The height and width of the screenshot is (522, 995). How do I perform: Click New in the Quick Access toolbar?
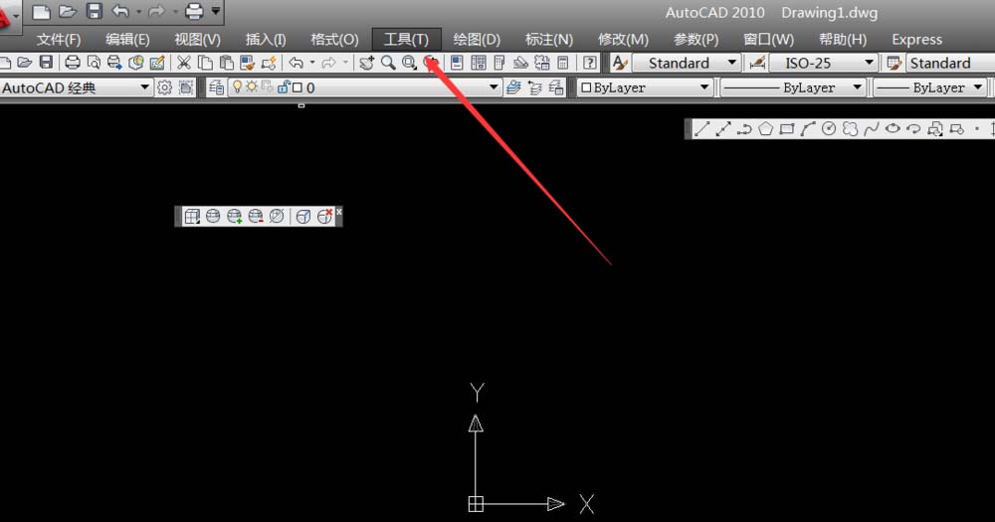pyautogui.click(x=41, y=11)
